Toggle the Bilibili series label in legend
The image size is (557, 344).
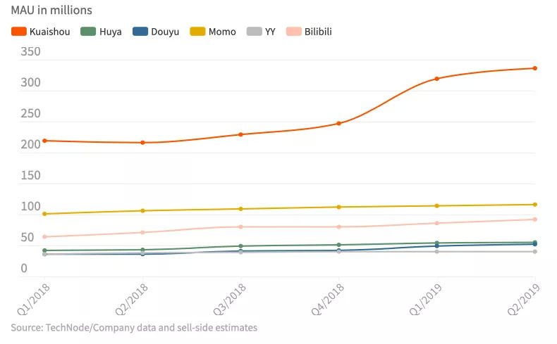point(318,32)
